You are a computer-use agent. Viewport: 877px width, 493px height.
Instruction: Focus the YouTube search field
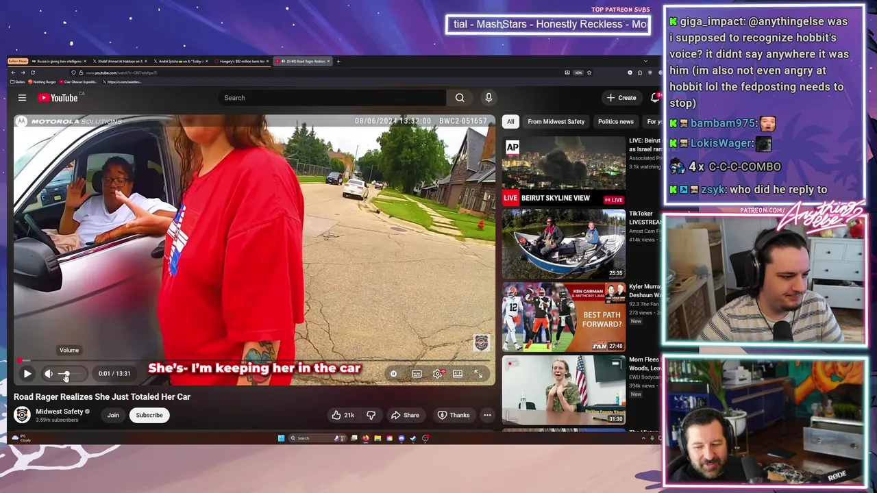(331, 98)
